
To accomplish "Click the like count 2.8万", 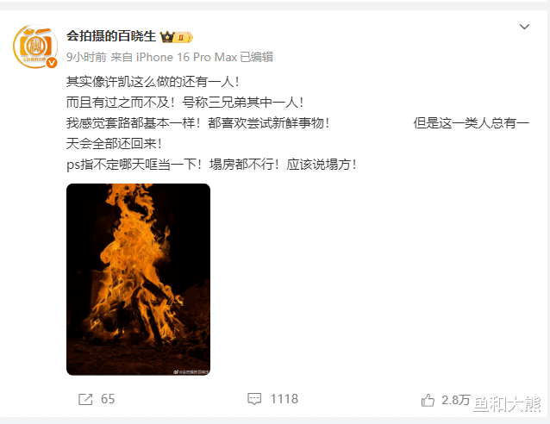I will [x=456, y=400].
